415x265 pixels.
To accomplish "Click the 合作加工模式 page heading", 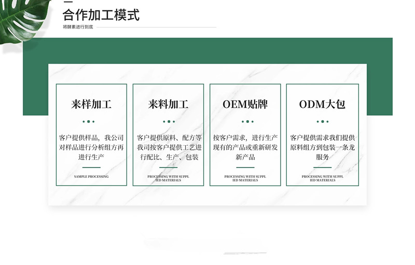I will [101, 15].
